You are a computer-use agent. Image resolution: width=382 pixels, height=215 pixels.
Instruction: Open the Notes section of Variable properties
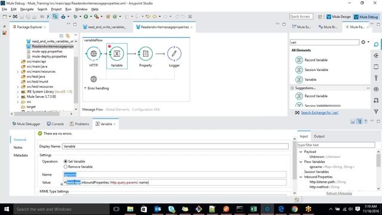tap(18, 148)
